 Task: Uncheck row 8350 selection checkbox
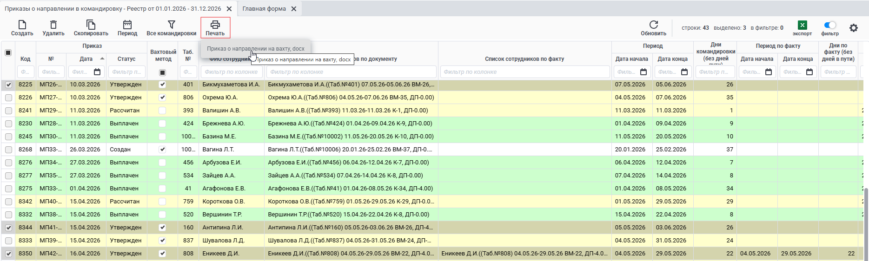8,254
